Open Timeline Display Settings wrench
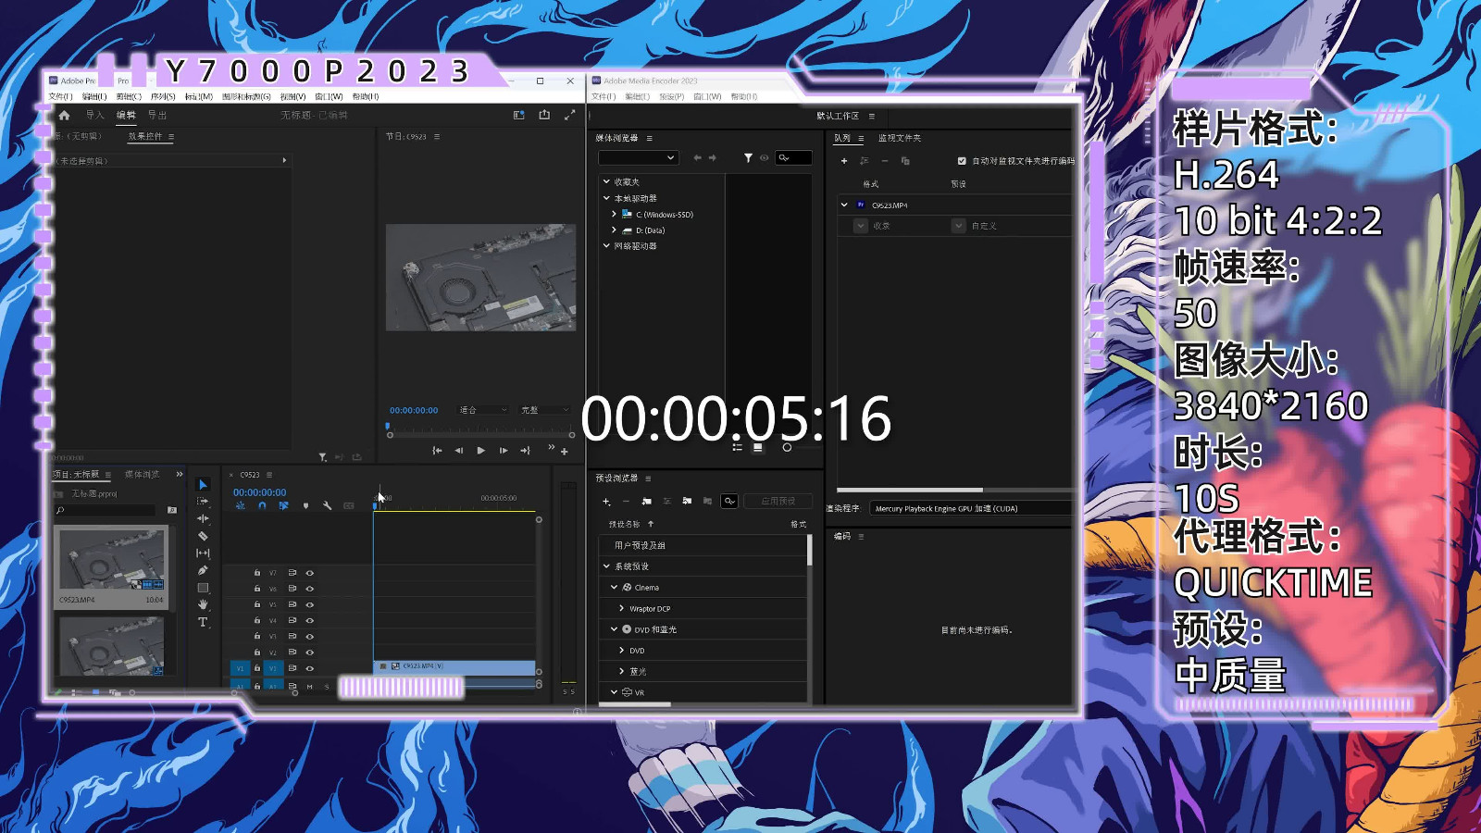 (x=327, y=505)
